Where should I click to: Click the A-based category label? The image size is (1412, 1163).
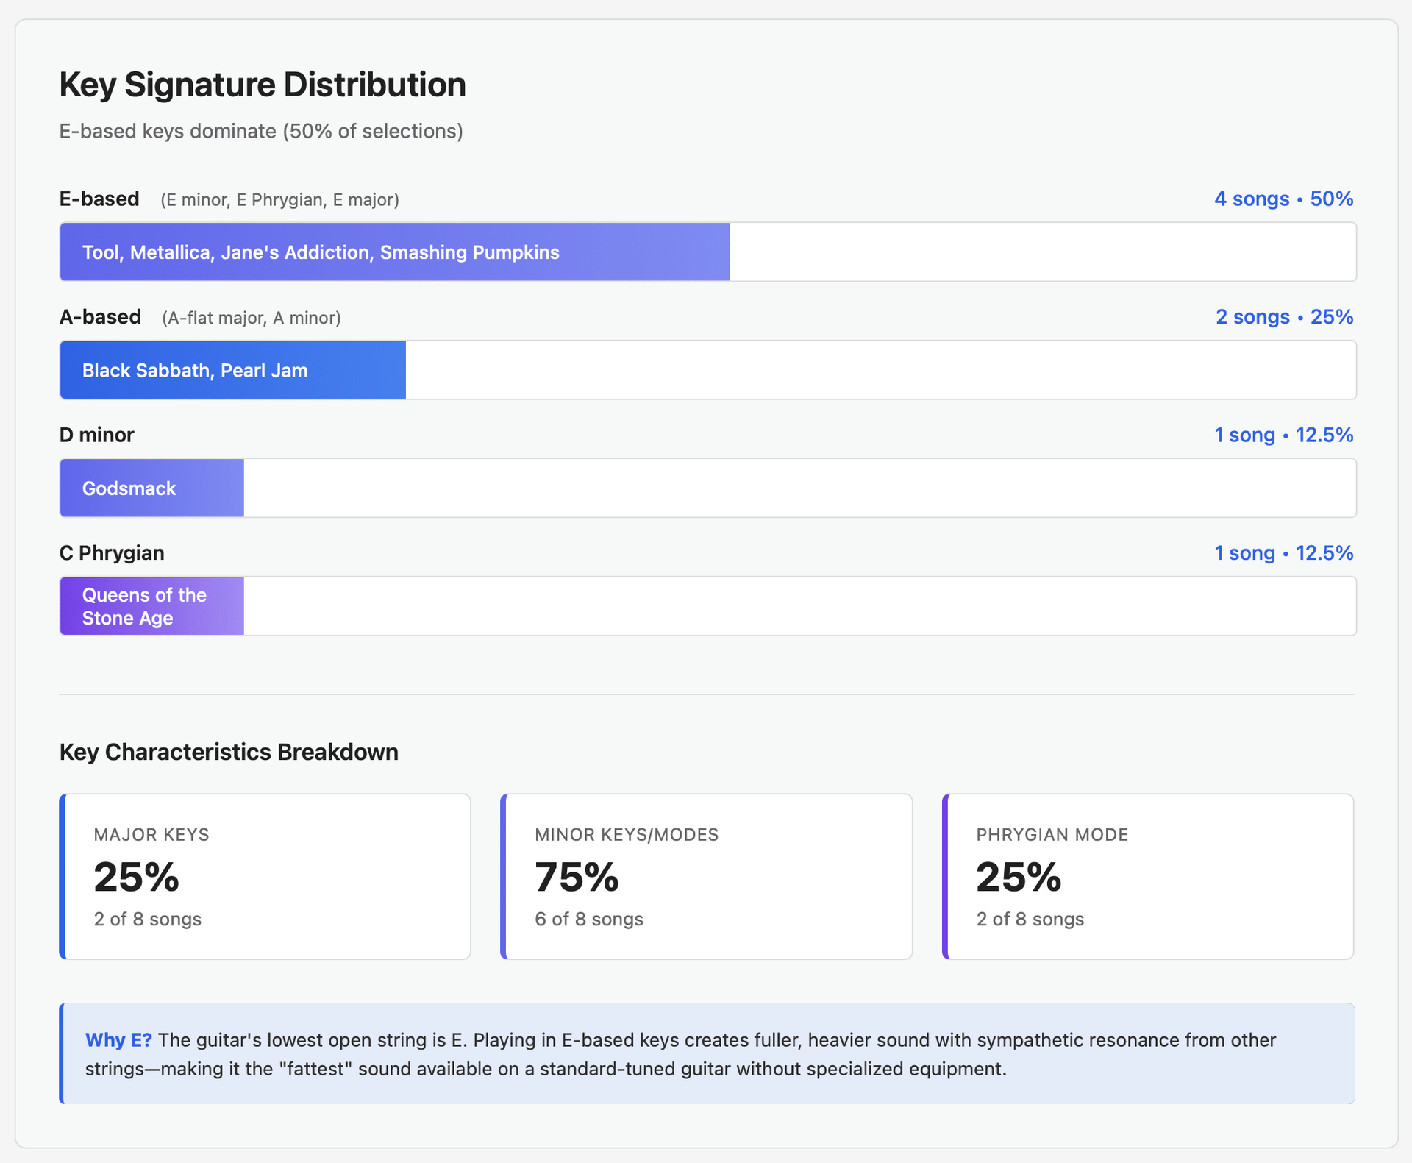100,317
